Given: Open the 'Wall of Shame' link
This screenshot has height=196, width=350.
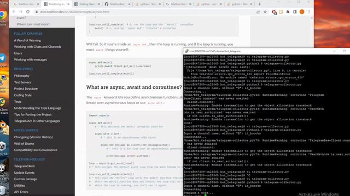Looking at the screenshot, I should [x=24, y=144].
